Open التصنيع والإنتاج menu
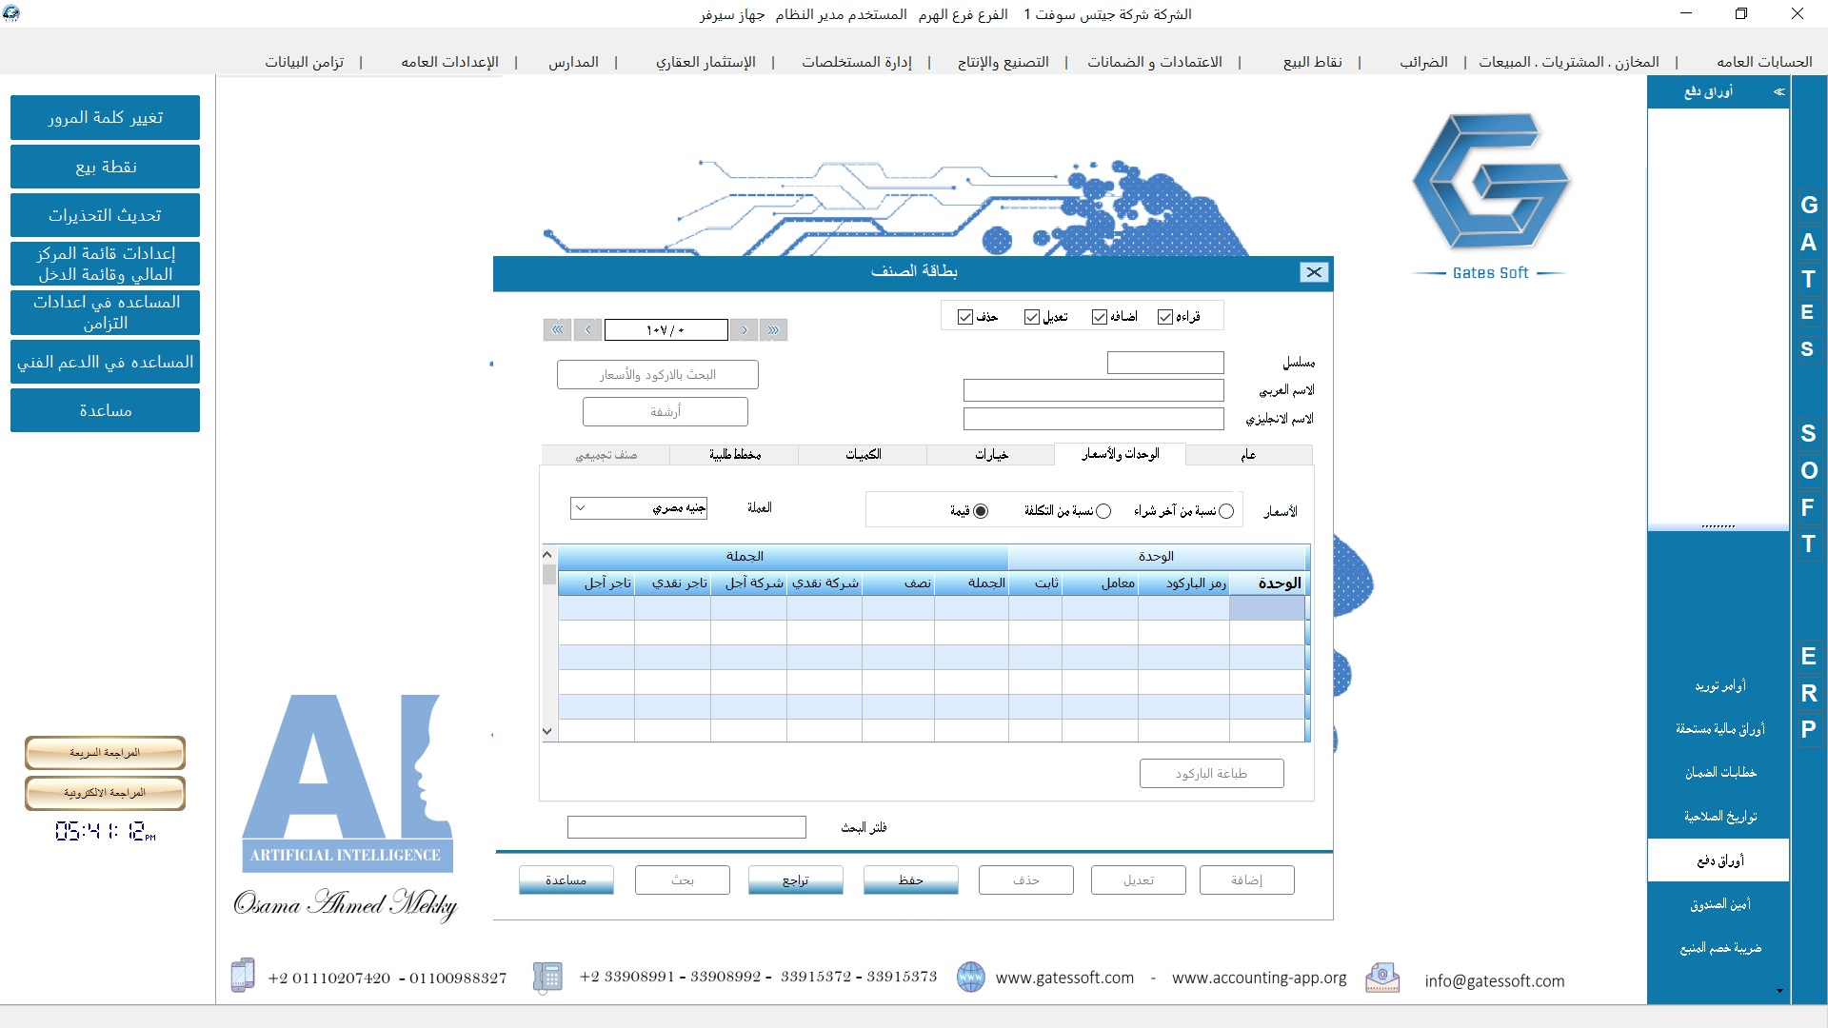 tap(1003, 62)
